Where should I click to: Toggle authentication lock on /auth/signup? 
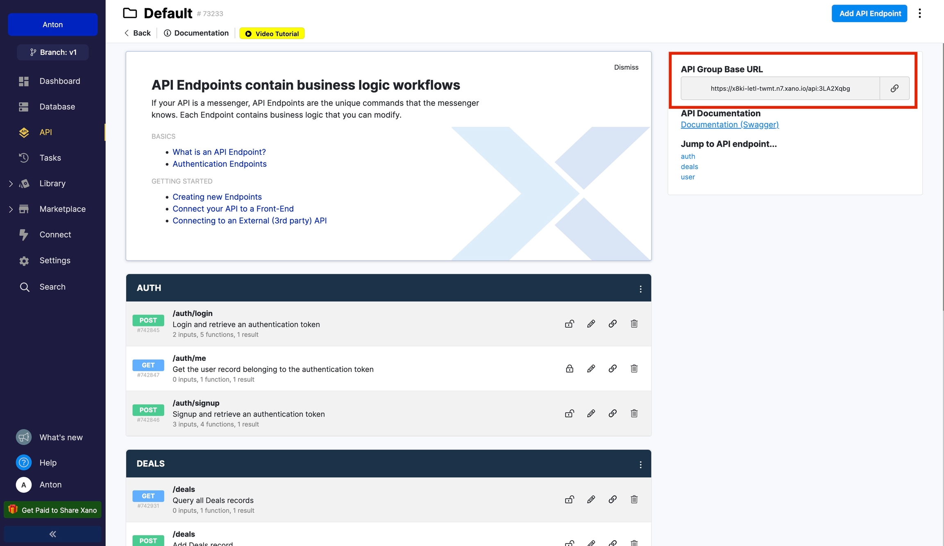point(570,413)
